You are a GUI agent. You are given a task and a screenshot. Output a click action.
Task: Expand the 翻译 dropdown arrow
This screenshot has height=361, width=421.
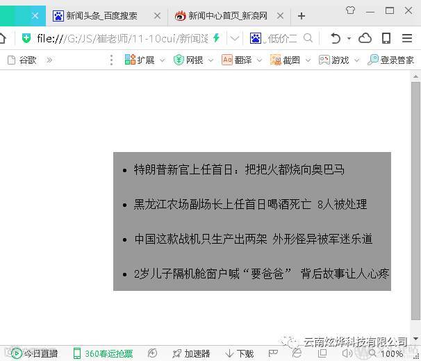260,60
